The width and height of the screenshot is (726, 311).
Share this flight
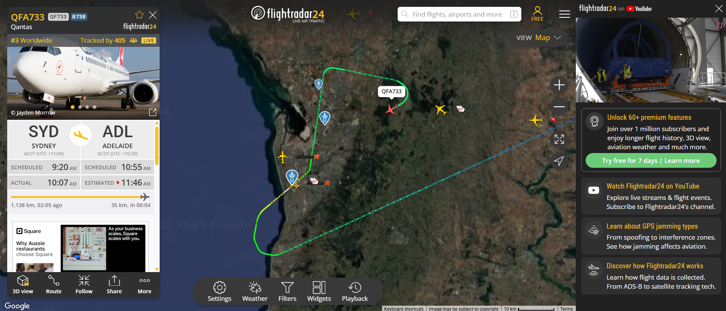click(x=114, y=285)
